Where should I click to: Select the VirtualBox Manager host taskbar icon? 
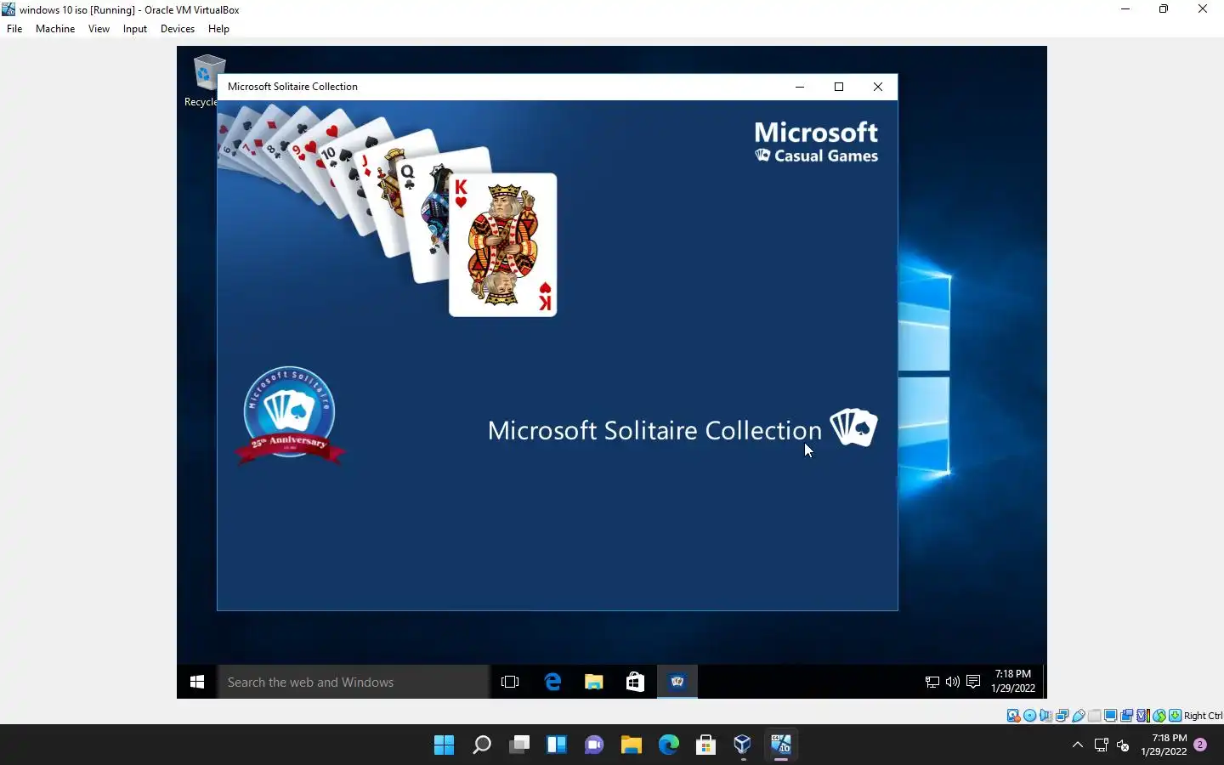pos(743,745)
